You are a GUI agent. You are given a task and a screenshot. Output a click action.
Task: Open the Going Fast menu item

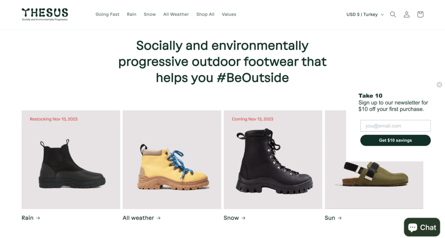tap(107, 14)
